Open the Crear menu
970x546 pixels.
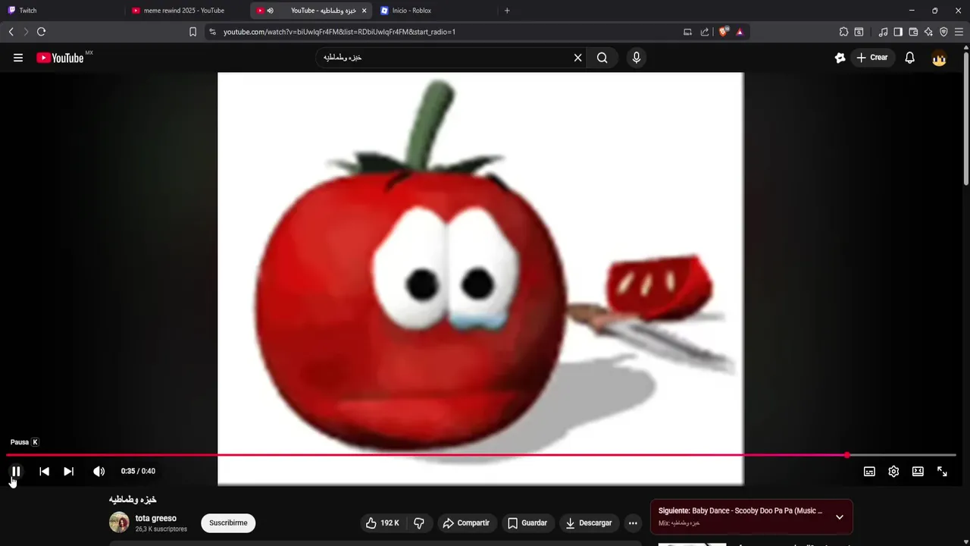coord(871,58)
